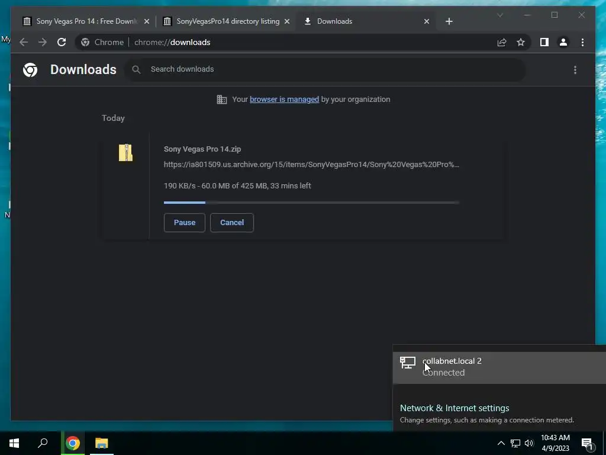
Task: Open the archive.org download source URL
Action: [311, 165]
